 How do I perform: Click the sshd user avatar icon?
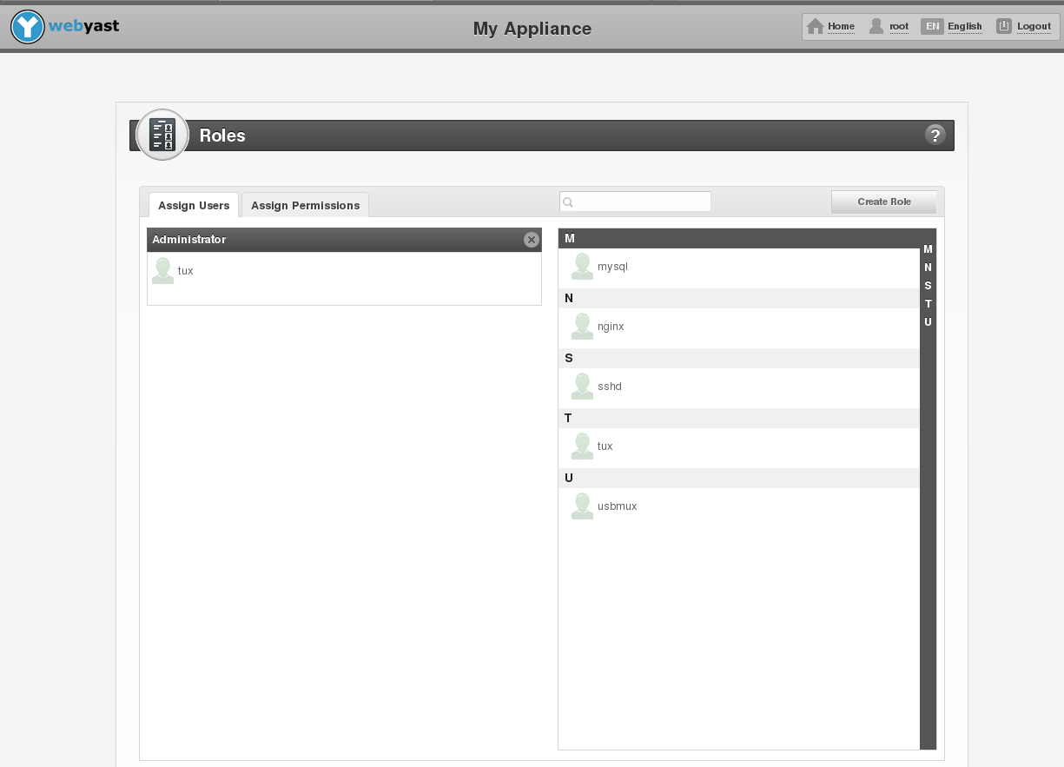click(x=582, y=387)
